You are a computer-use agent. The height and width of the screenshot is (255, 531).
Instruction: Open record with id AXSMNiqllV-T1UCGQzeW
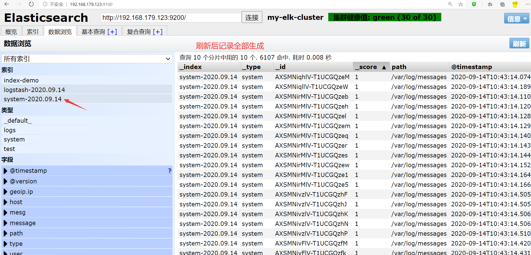tap(311, 87)
